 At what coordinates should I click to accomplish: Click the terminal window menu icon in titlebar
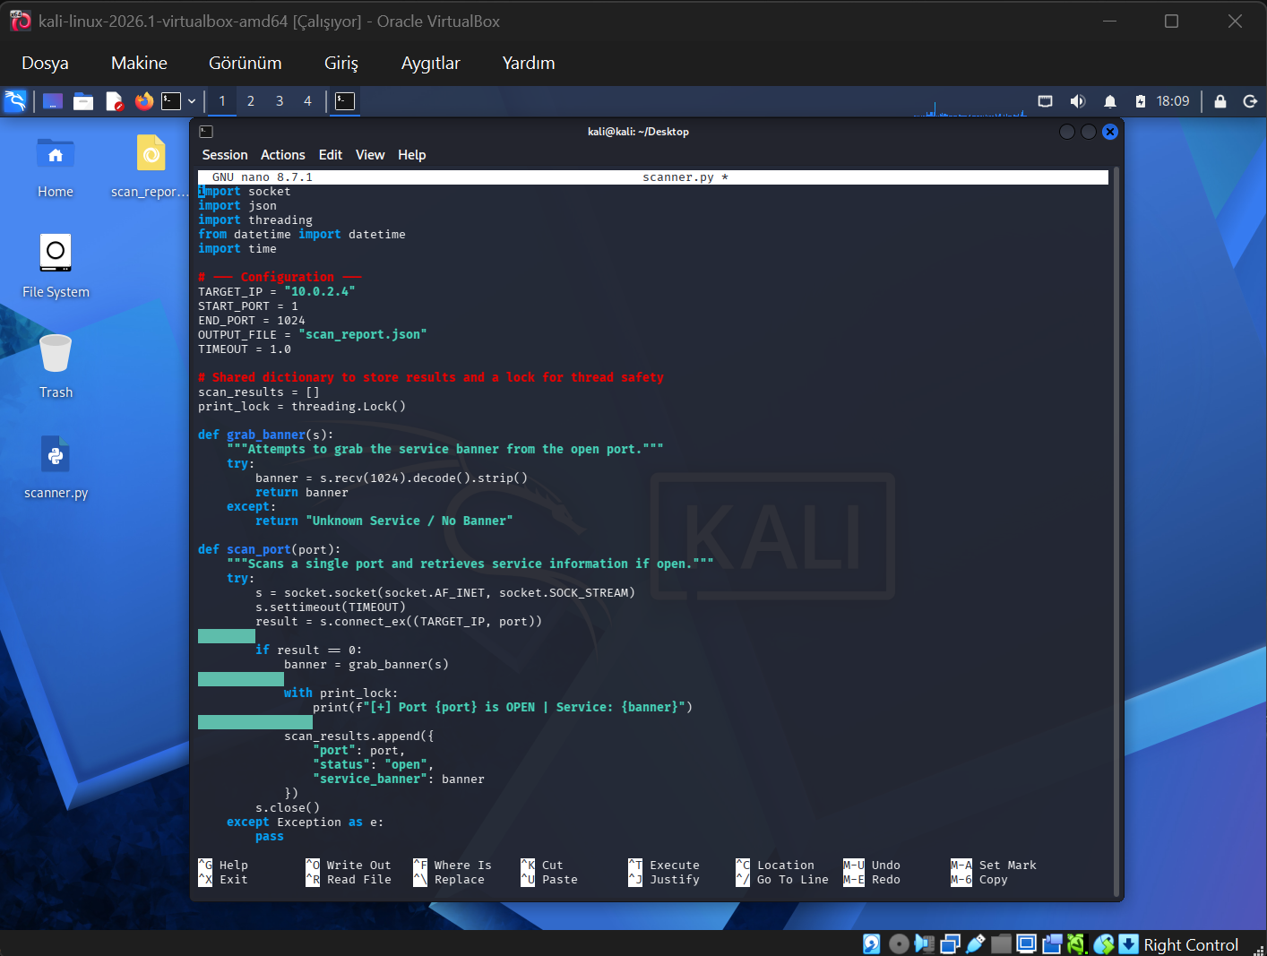point(206,132)
